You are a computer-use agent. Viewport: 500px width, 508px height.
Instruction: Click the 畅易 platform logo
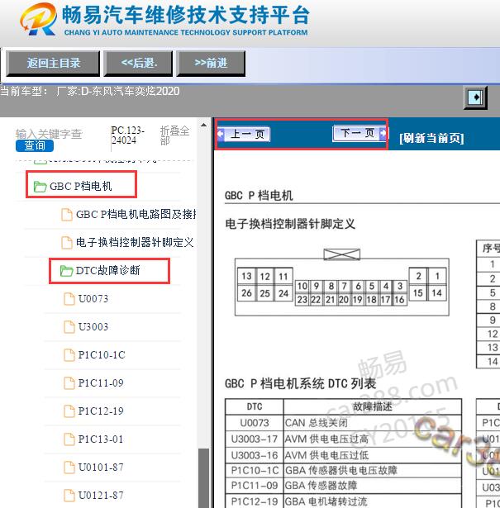pyautogui.click(x=38, y=19)
